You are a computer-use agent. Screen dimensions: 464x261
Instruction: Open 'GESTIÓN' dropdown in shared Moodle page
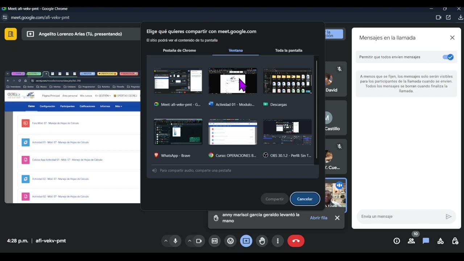point(103,96)
